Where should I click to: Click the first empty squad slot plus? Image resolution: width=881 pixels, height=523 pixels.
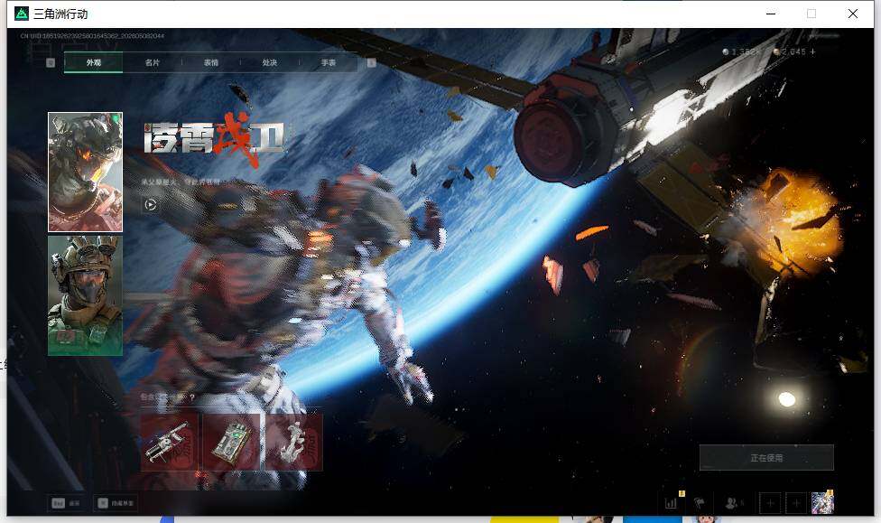click(770, 503)
